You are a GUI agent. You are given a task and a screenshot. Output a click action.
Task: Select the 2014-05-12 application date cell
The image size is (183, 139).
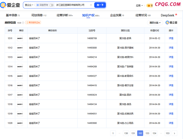(155, 38)
